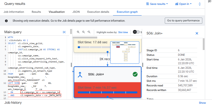Click the graph horizontal scrollbar
Image resolution: width=212 pixels, height=106 pixels.
(85, 37)
